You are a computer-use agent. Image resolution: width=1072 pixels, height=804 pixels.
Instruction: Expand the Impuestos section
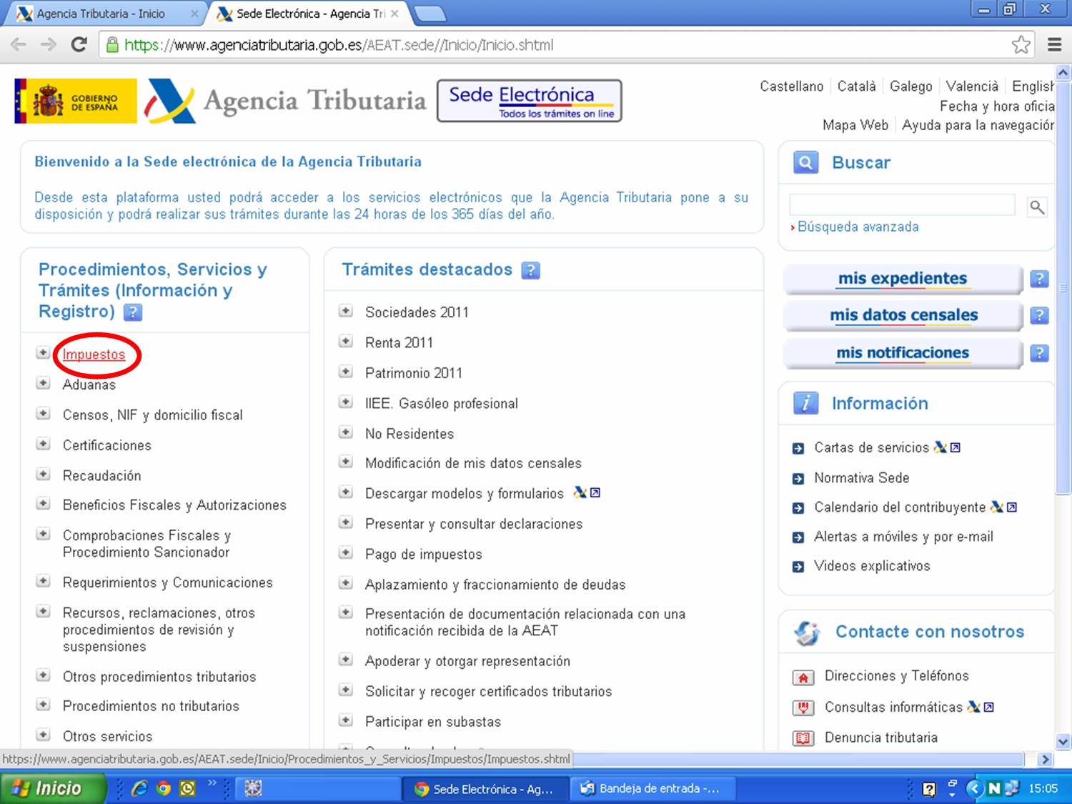point(44,353)
